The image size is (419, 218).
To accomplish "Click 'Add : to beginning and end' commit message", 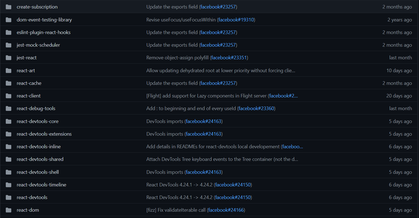I will (x=191, y=108).
